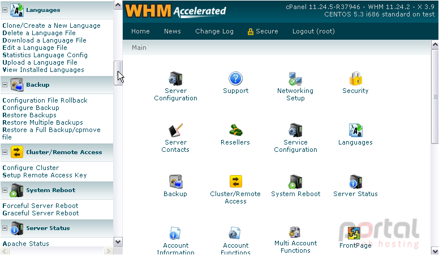Click main panel vertical scrollbar thumb
This screenshot has height=255, width=439.
point(435,96)
